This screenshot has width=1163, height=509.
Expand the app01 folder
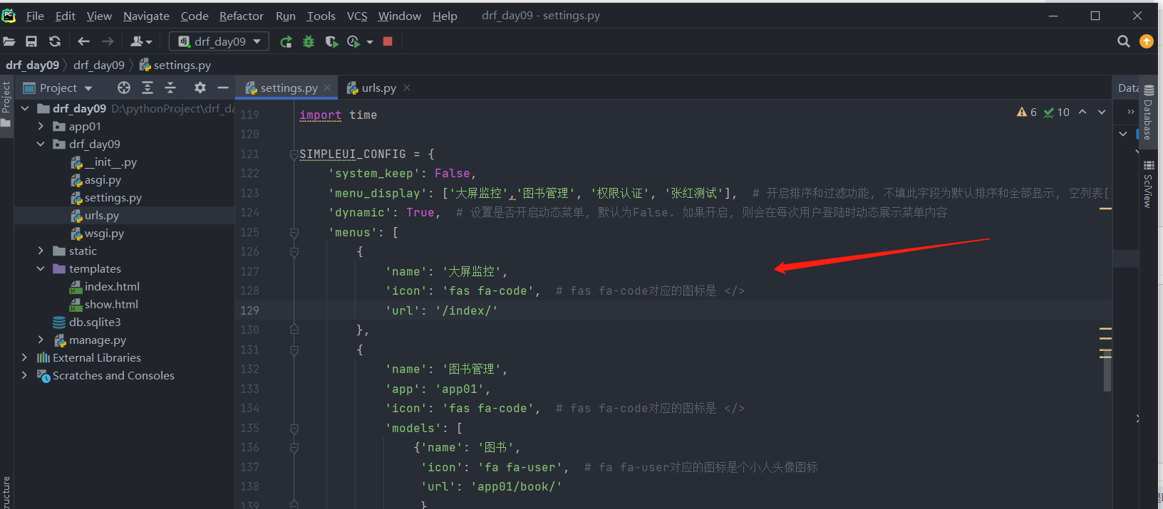[x=41, y=126]
